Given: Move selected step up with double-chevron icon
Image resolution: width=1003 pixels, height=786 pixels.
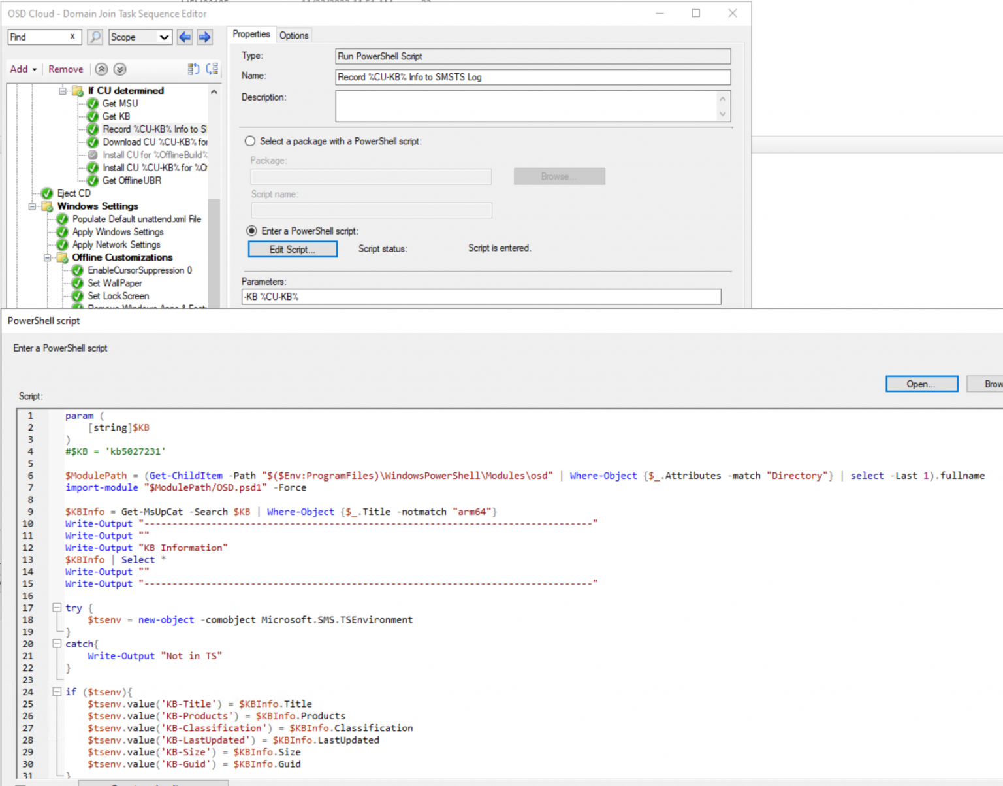Looking at the screenshot, I should [101, 69].
